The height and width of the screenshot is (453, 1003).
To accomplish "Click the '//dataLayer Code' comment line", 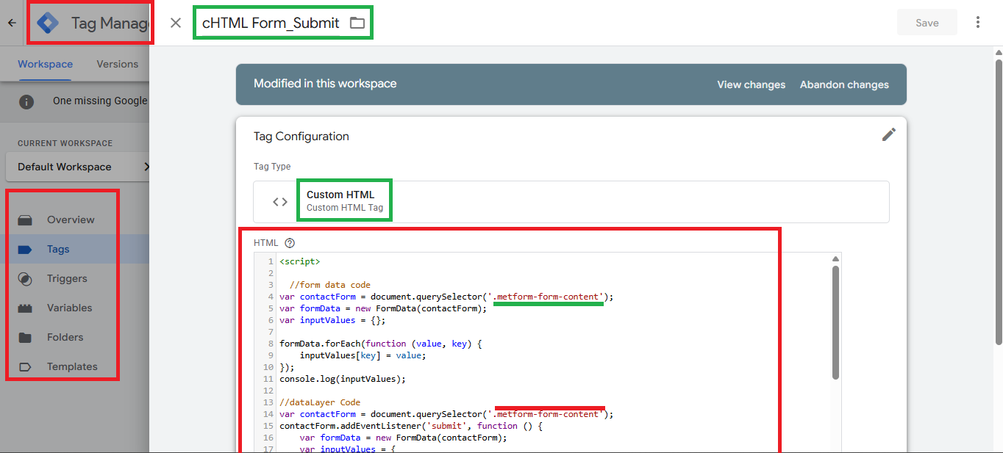I will [x=320, y=402].
